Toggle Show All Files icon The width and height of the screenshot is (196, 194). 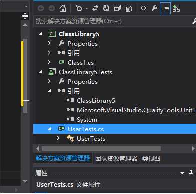pyautogui.click(x=128, y=8)
